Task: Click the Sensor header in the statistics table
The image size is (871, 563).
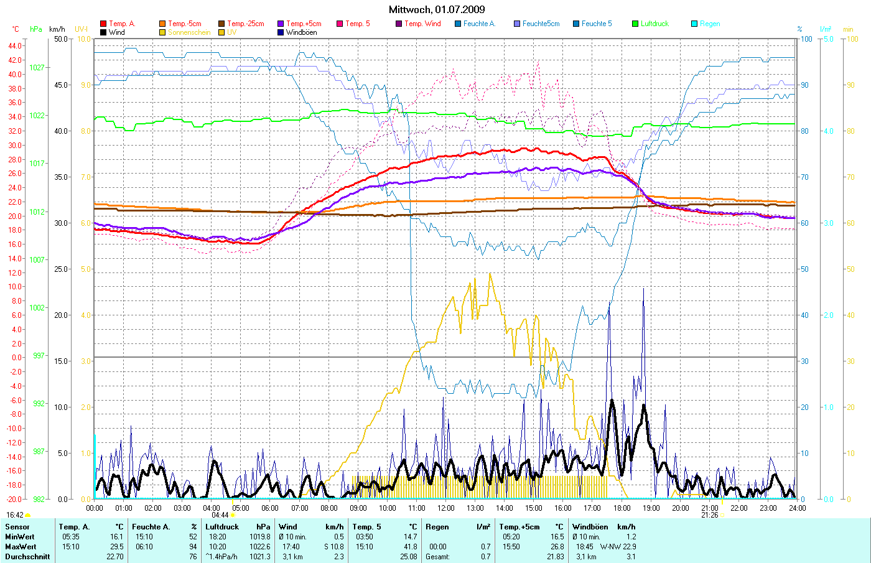Action: (x=17, y=527)
